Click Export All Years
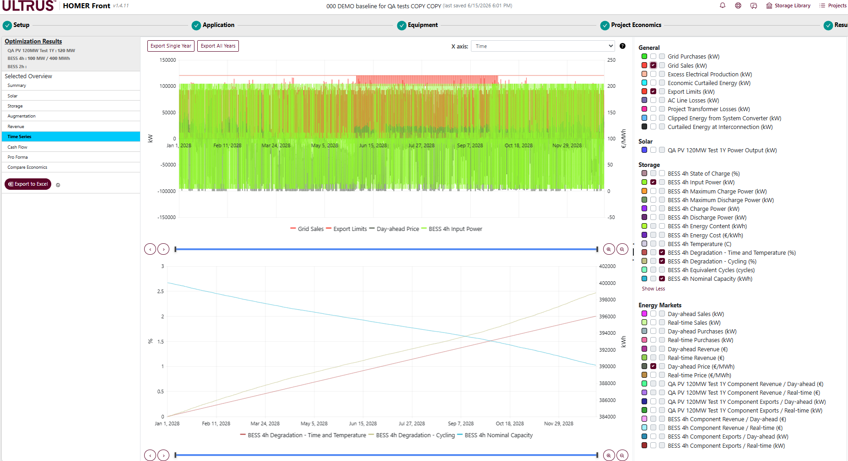Screen dimensions: 848x461 (x=218, y=46)
